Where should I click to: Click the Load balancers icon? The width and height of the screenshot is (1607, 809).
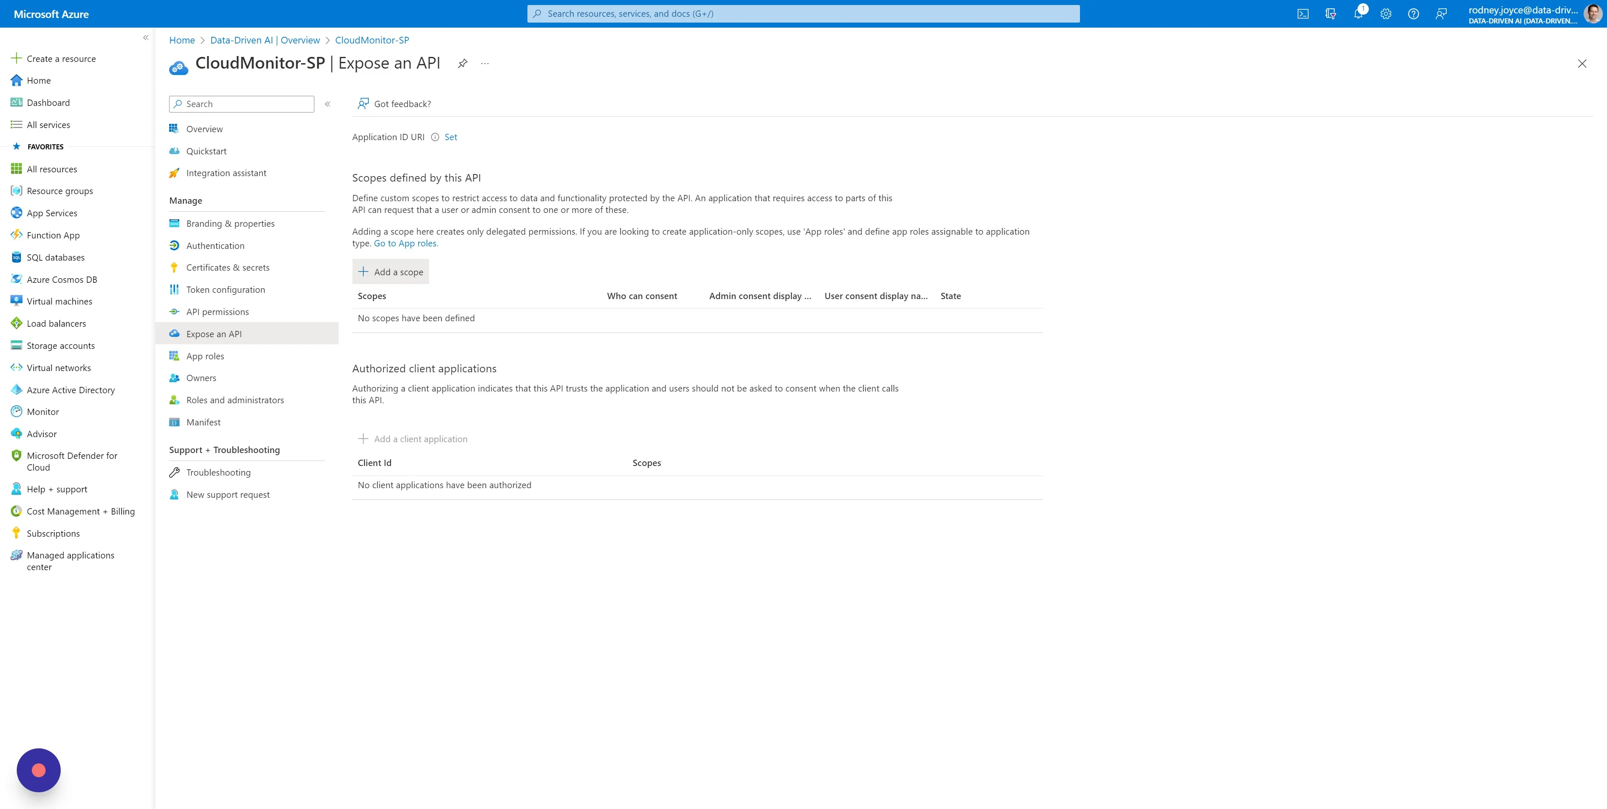click(17, 323)
